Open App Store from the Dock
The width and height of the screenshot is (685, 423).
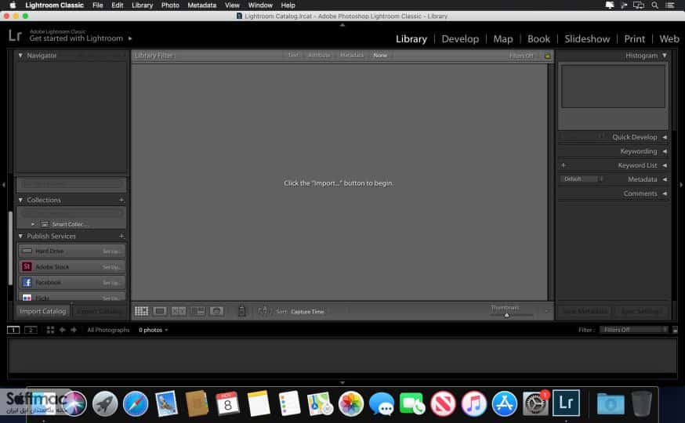pos(505,403)
